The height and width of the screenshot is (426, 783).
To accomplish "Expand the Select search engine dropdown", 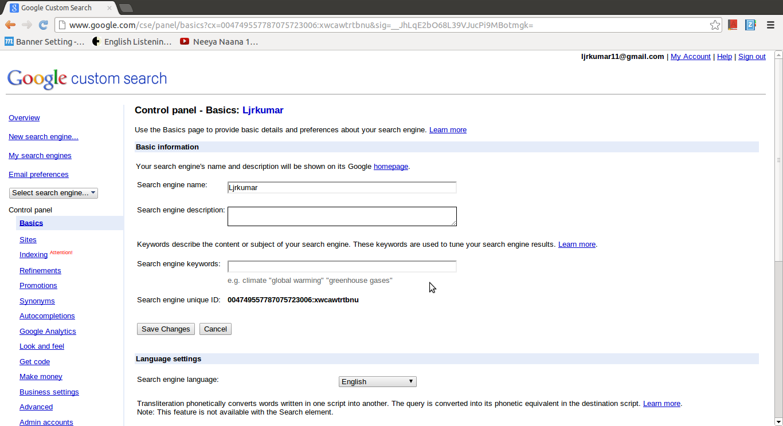I will 53,193.
